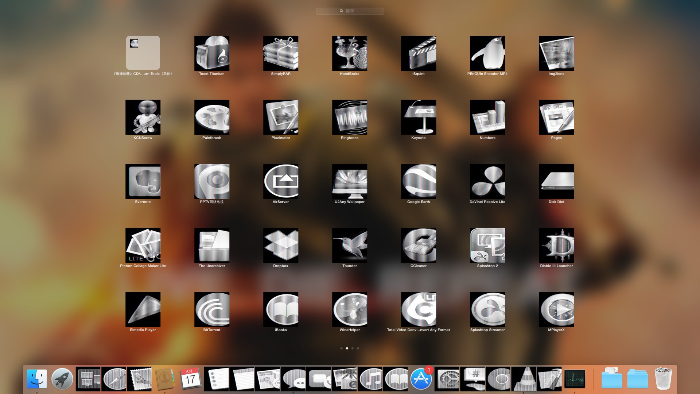Launch Google Earth
The width and height of the screenshot is (700, 394).
click(x=419, y=181)
